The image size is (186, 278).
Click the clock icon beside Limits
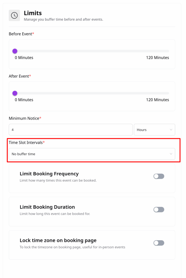click(x=14, y=15)
